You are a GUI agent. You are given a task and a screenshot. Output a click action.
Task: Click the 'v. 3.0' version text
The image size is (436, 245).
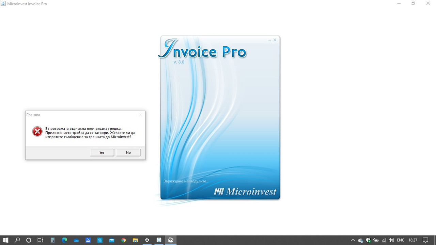(179, 62)
